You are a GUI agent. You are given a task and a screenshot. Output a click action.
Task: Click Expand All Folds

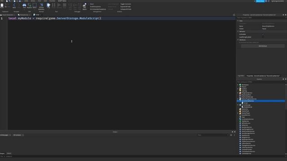tap(126, 7)
